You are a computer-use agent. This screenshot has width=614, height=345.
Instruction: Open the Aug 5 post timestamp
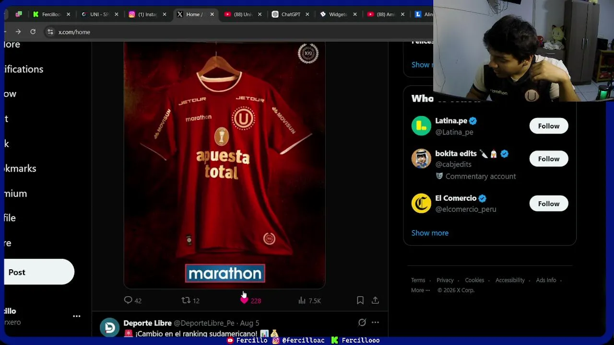(249, 323)
